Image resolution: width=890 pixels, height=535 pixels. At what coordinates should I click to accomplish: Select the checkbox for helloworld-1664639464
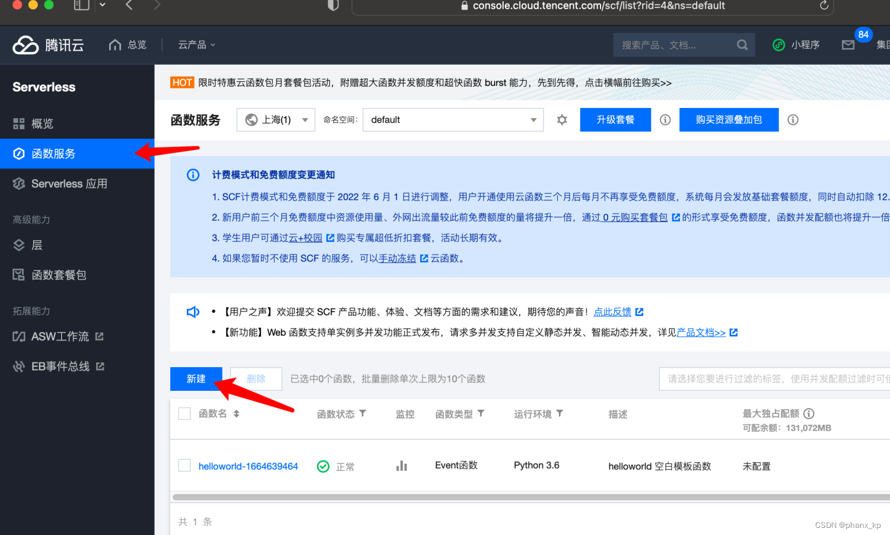pos(184,466)
